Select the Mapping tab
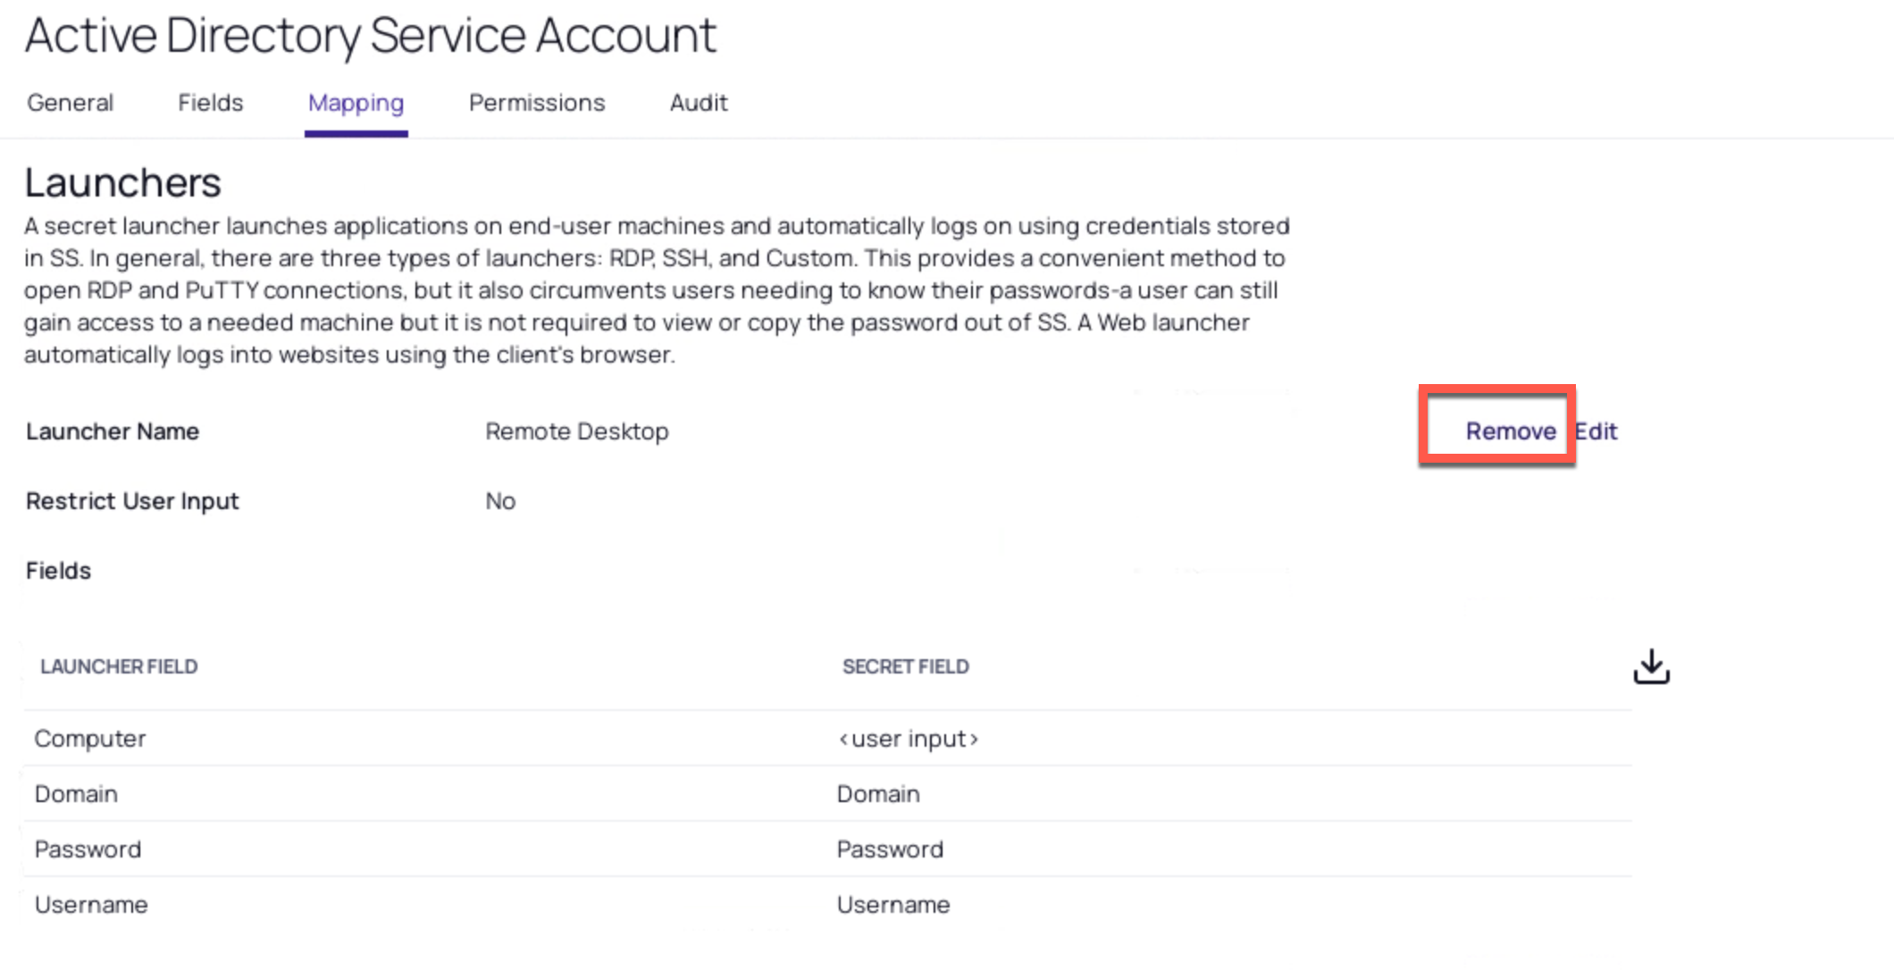 356,103
